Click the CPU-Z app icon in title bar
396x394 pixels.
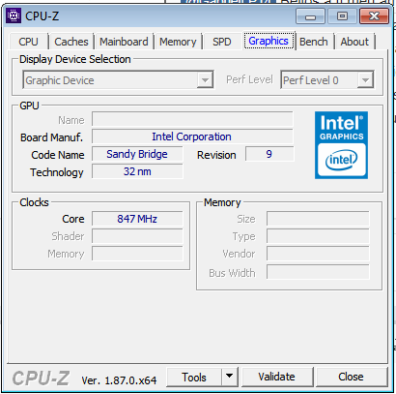click(14, 15)
